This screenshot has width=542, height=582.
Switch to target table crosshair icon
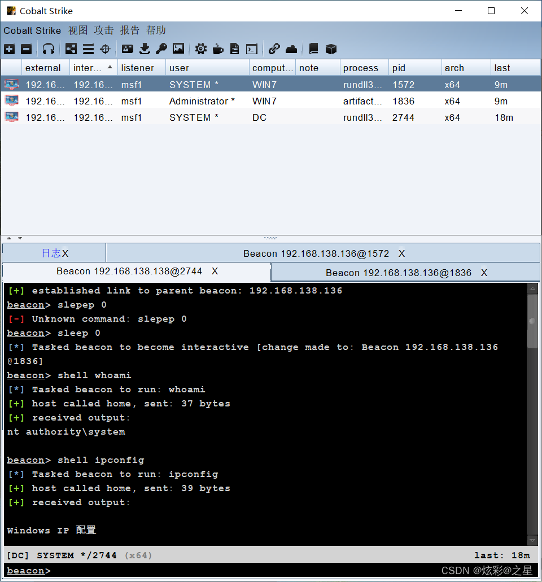(106, 49)
